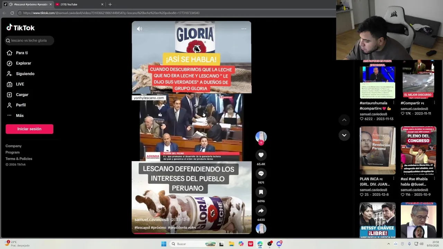The height and width of the screenshot is (249, 443).
Task: Click the 'PLAN INCA ᴘᴇ (GRL. DIV. JUAN...' title
Action: click(375, 182)
